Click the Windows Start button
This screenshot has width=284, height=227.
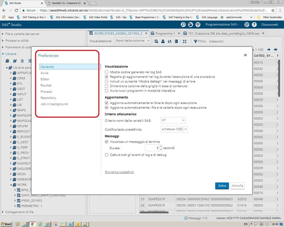coord(6,224)
